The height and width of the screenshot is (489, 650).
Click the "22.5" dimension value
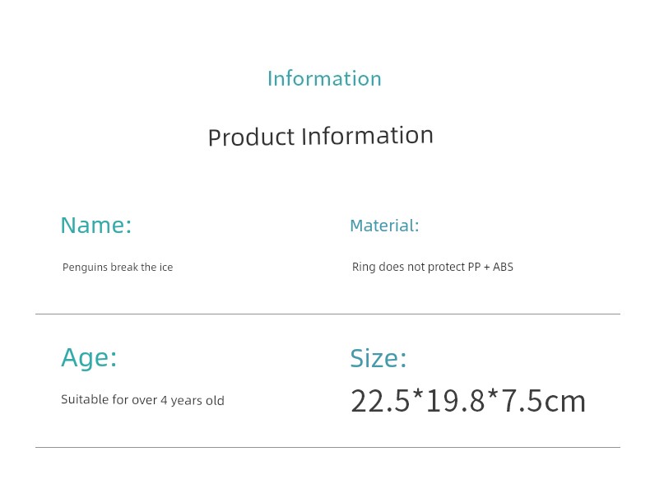coord(380,402)
